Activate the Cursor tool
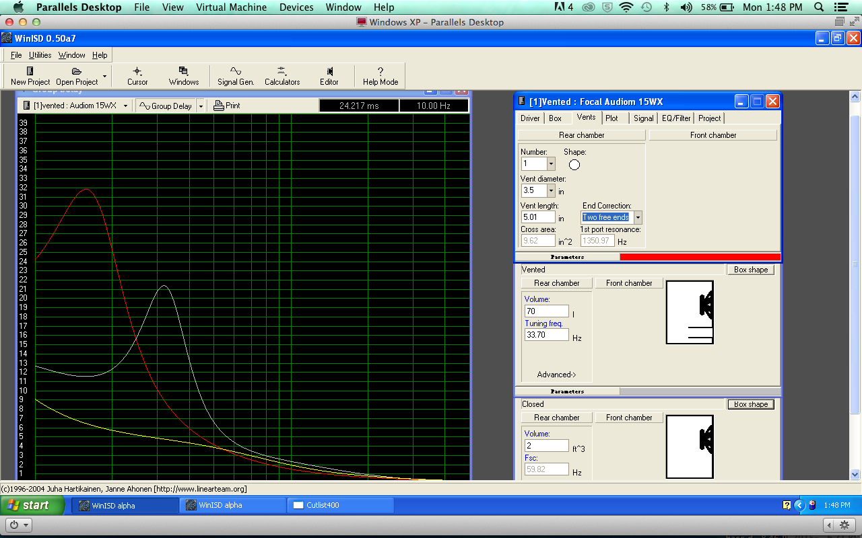 coord(137,75)
